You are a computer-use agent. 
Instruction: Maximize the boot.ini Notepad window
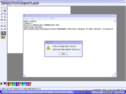(x=112, y=16)
